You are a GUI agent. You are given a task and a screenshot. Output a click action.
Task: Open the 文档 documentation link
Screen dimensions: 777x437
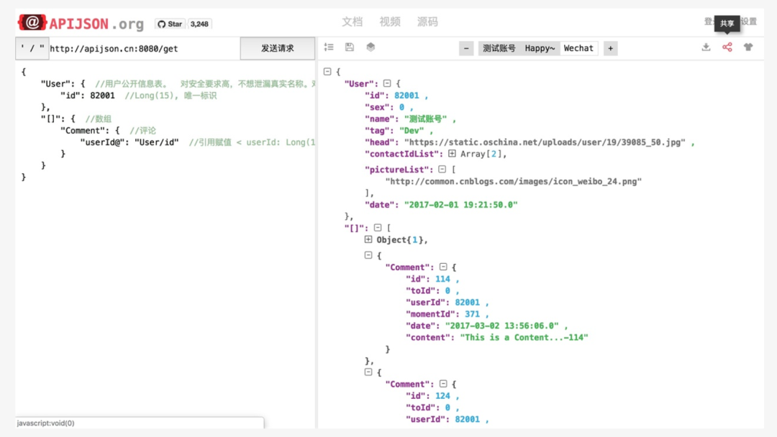tap(353, 22)
